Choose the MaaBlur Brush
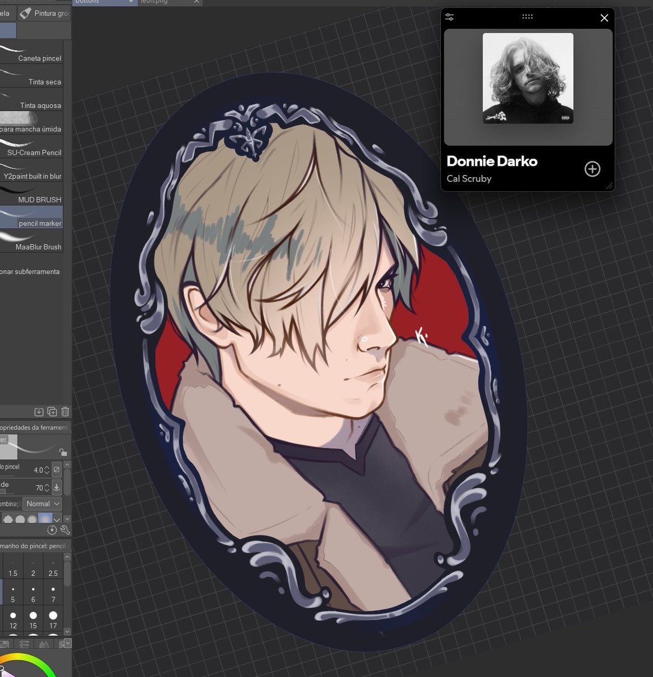 click(31, 241)
